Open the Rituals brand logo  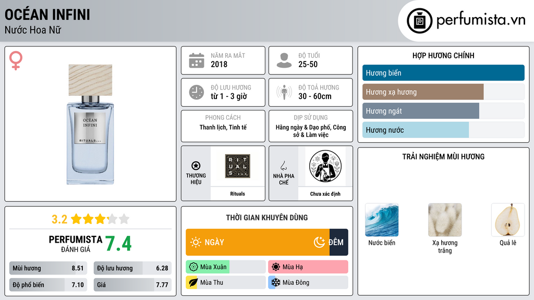click(238, 166)
